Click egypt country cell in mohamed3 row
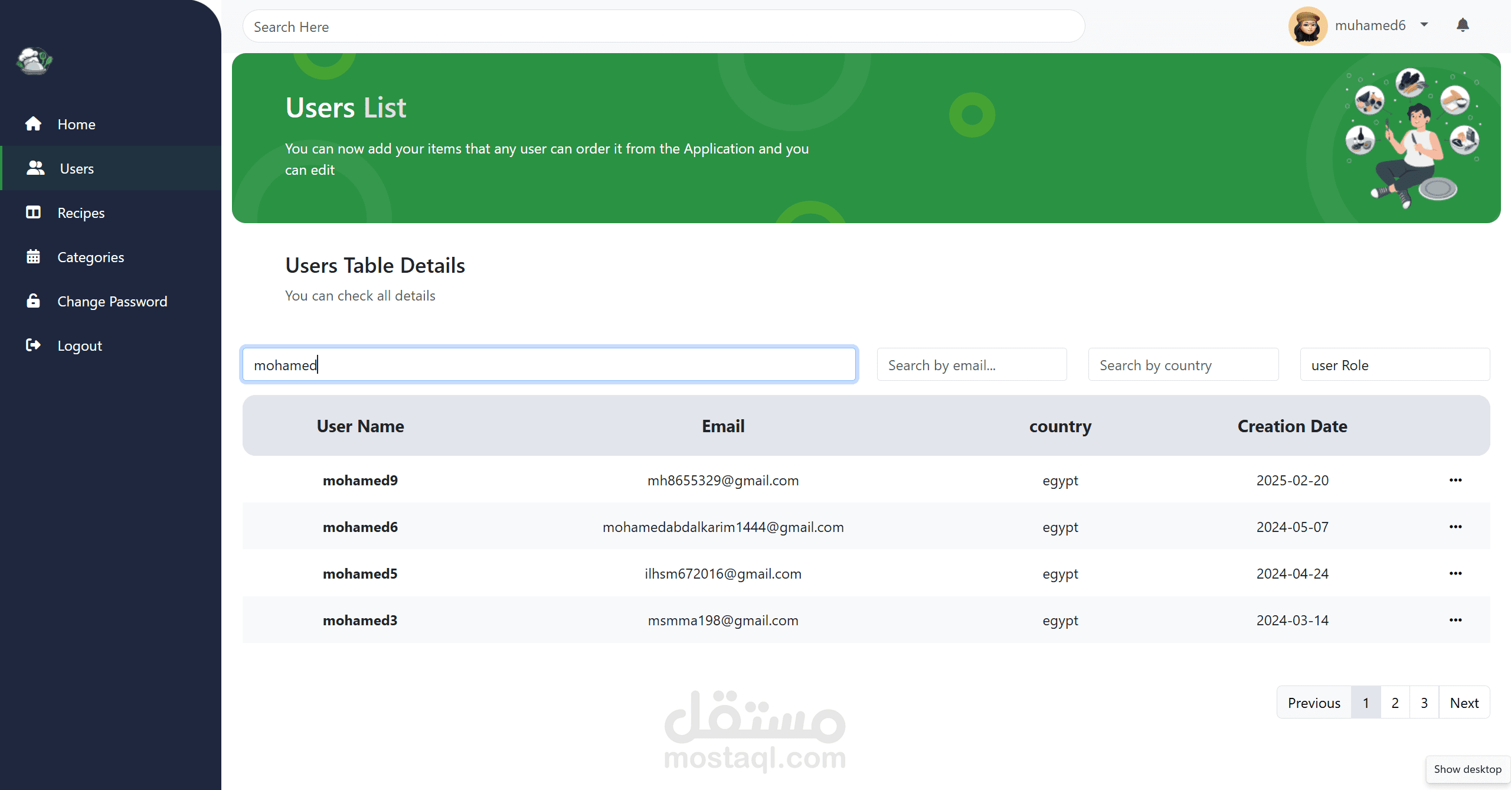Screen dimensions: 1511x790 point(1060,621)
